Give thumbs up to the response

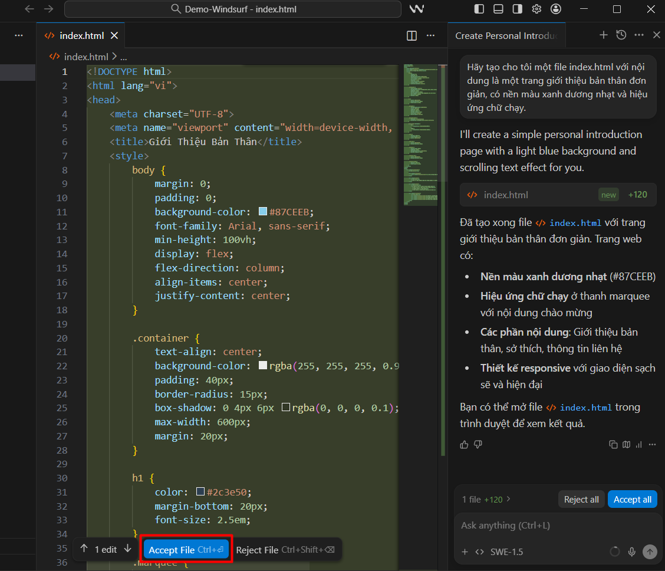click(465, 444)
